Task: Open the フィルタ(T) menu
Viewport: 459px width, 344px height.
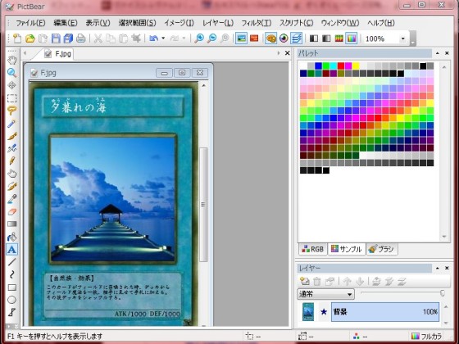Action: coord(256,23)
